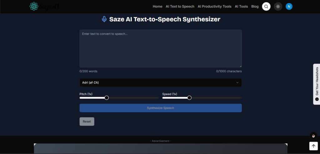Open the coffee cup widget icon
Image resolution: width=320 pixels, height=154 pixels.
click(x=313, y=136)
